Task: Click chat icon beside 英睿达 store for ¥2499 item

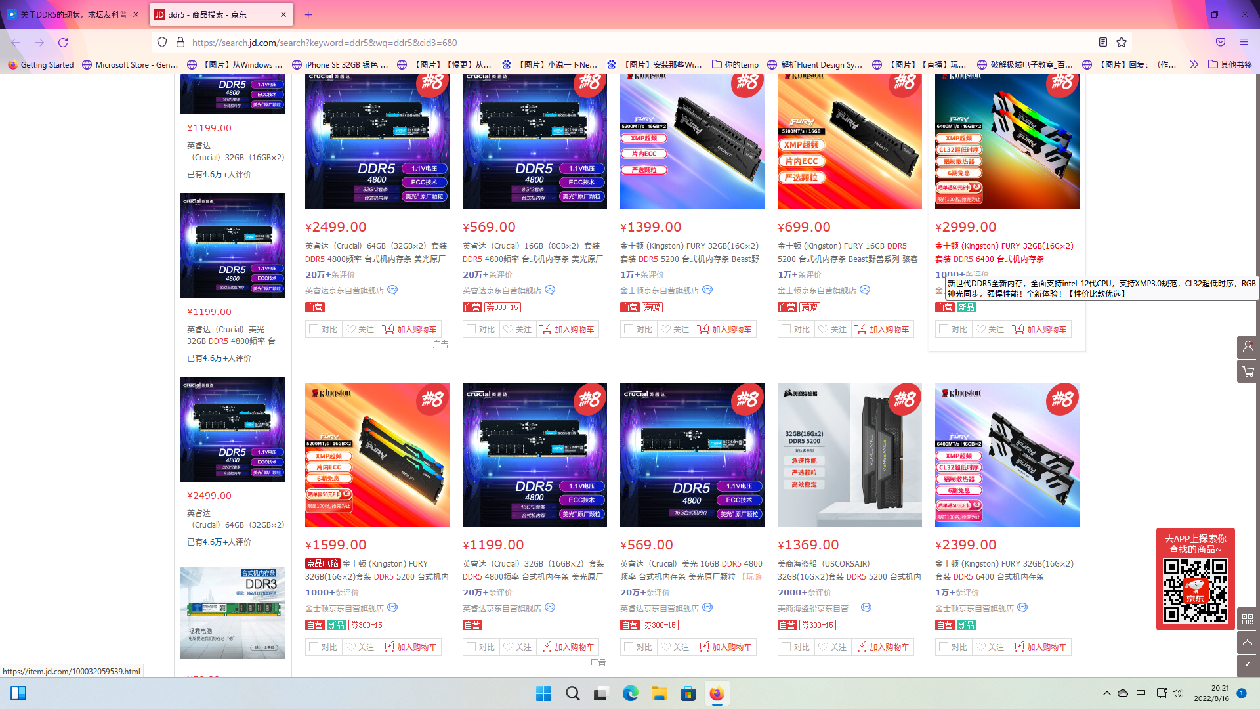Action: pyautogui.click(x=392, y=290)
